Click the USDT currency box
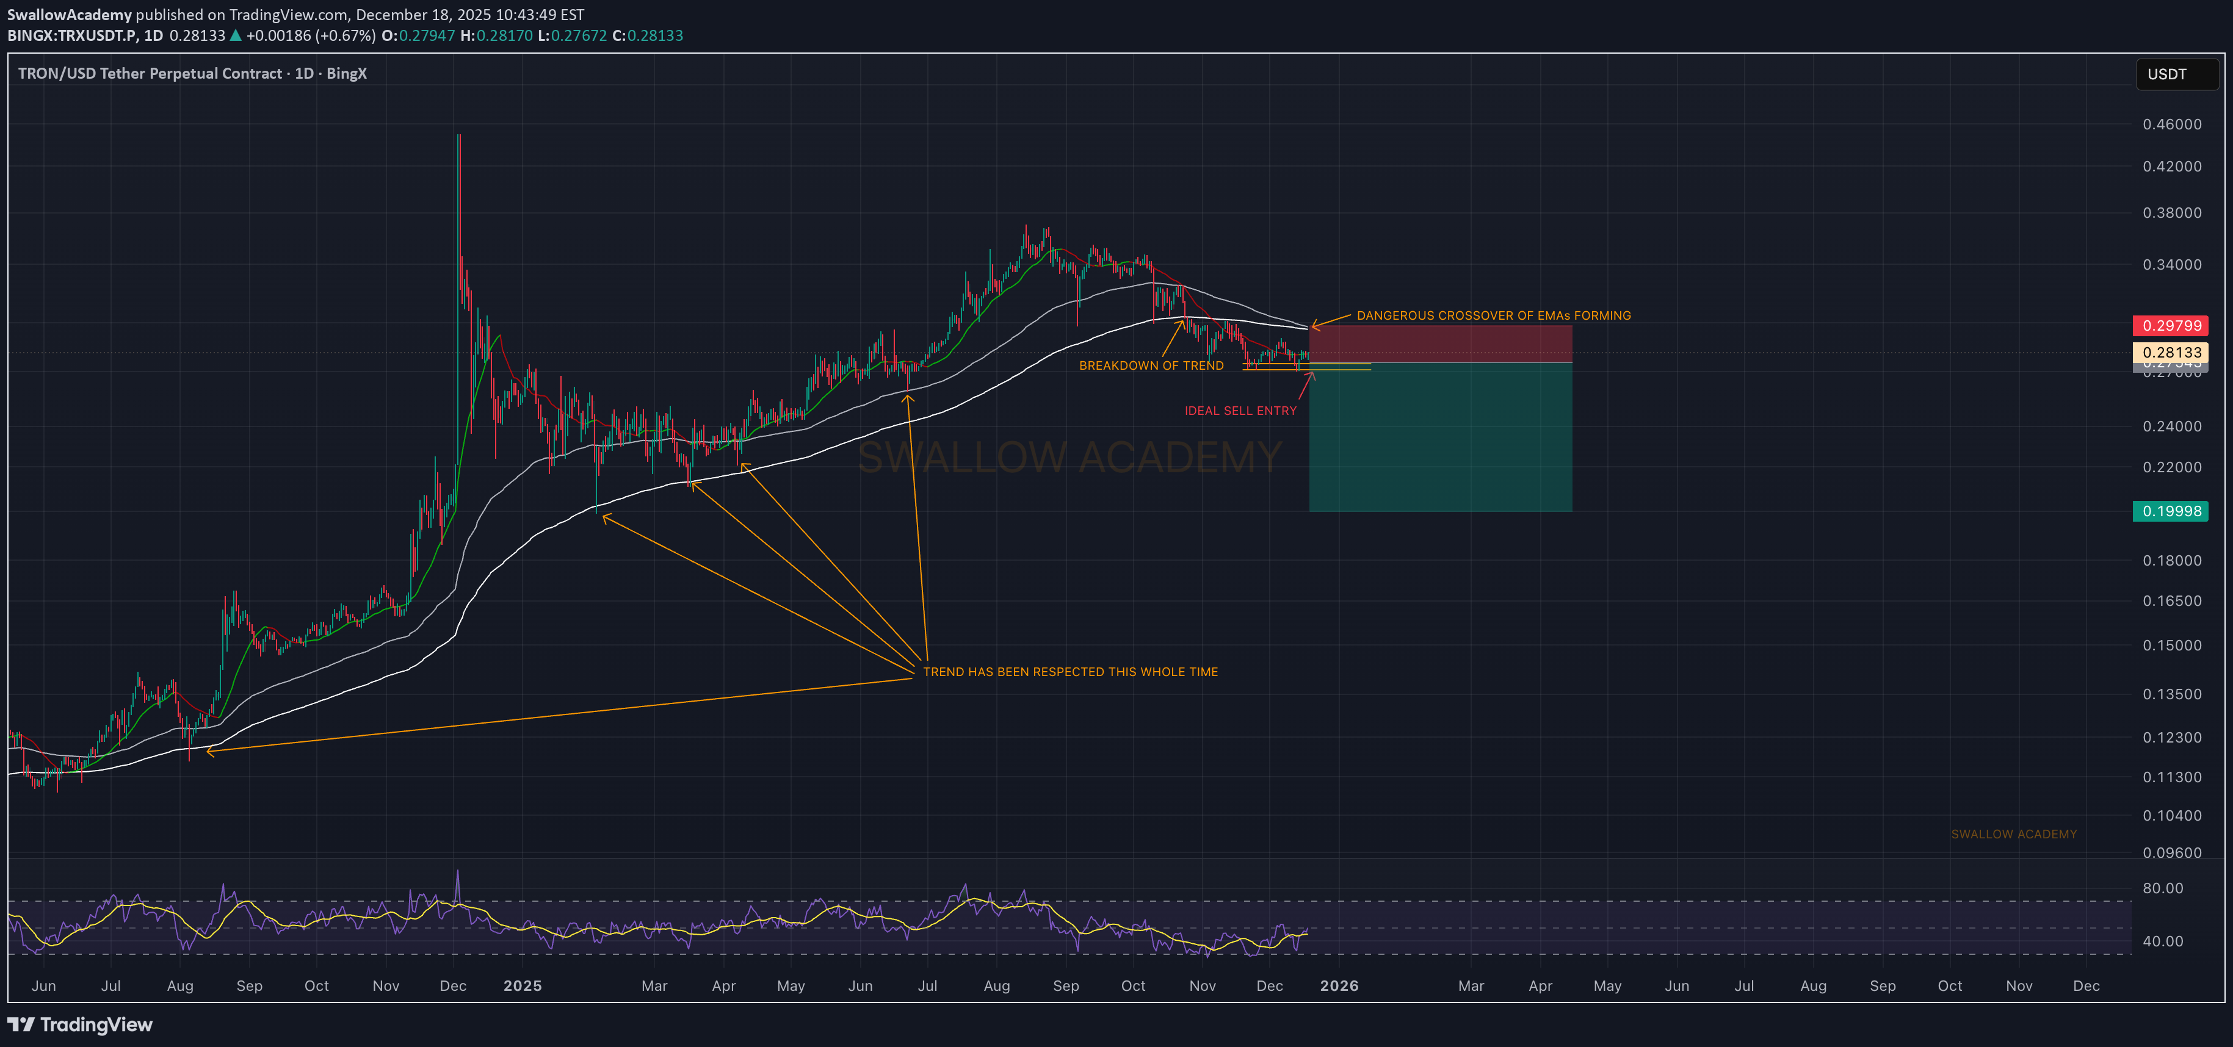Image resolution: width=2233 pixels, height=1047 pixels. pos(2176,74)
